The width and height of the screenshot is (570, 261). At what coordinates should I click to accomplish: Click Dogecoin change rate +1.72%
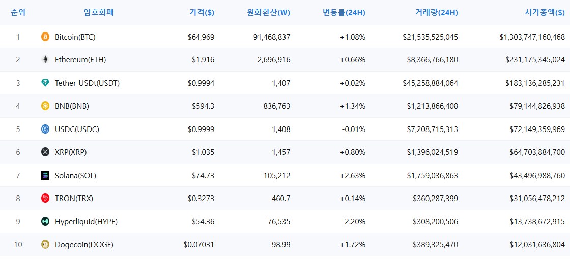click(x=353, y=245)
